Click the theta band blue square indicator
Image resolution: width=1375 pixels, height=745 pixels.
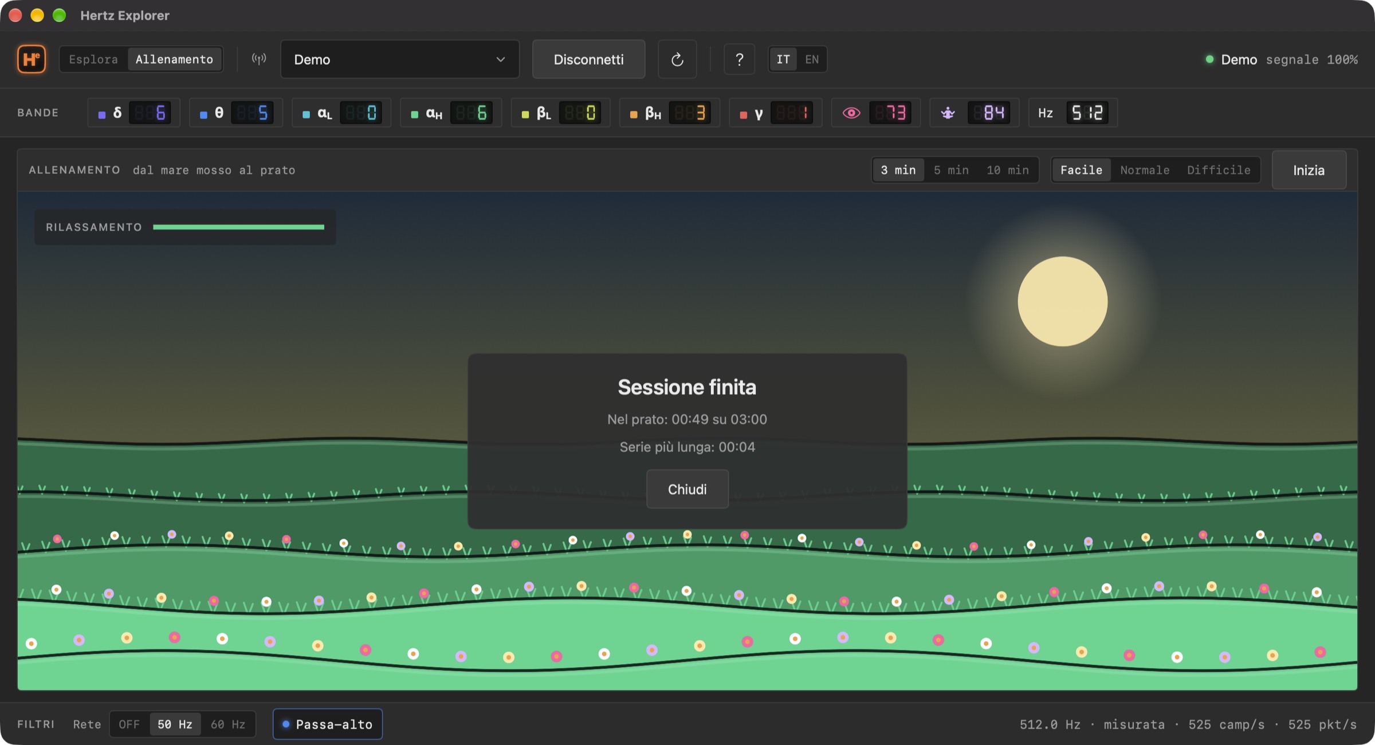[203, 115]
